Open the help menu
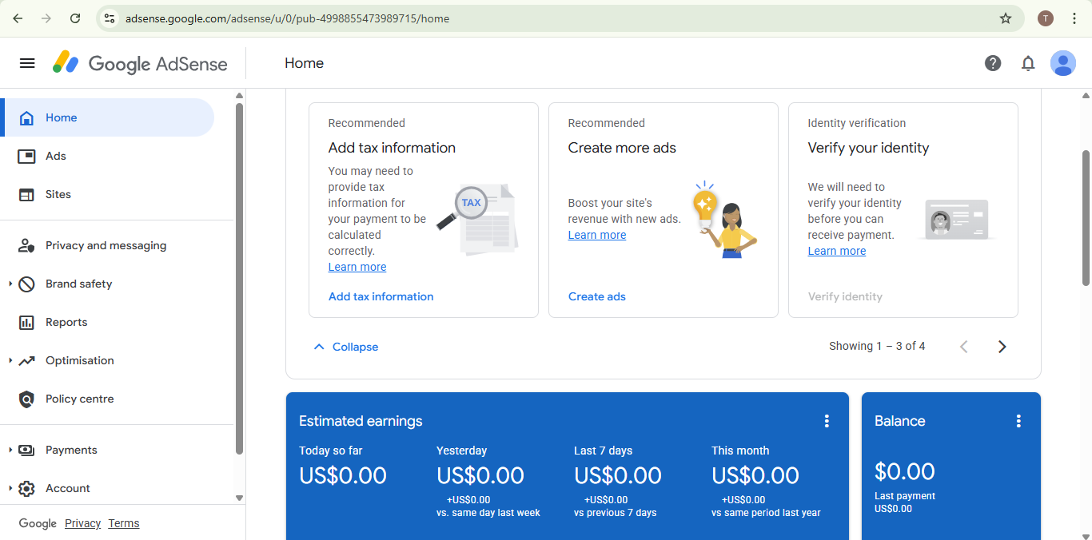 pyautogui.click(x=993, y=63)
